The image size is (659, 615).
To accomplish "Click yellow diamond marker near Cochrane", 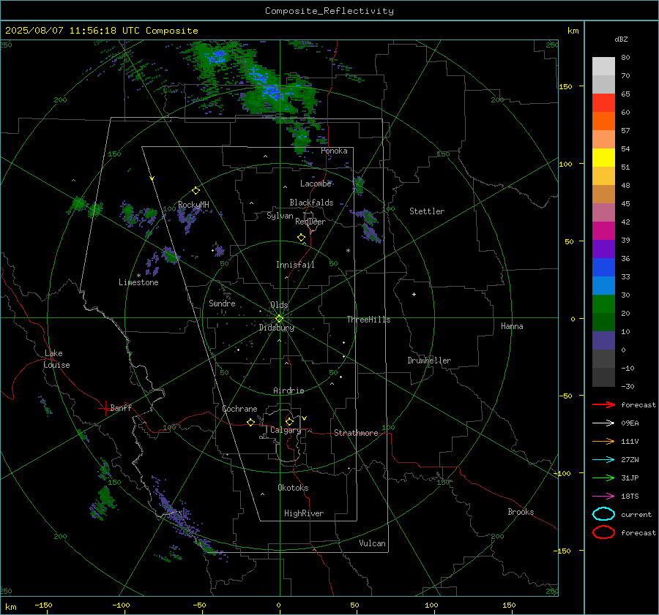I will coord(250,423).
